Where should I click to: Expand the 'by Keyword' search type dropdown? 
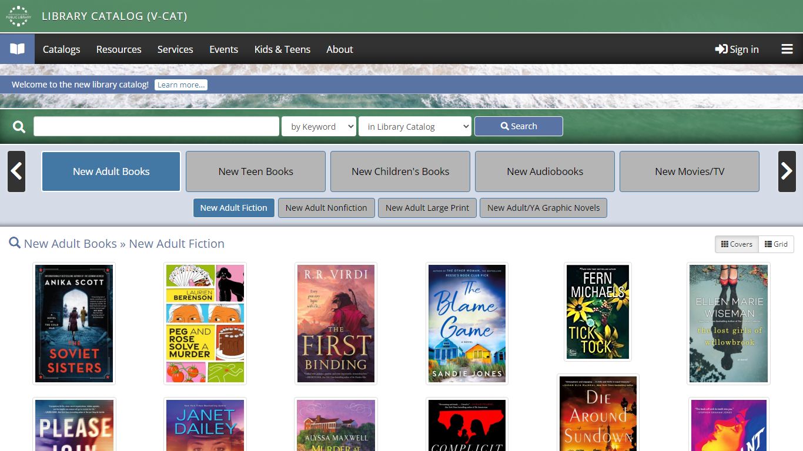click(319, 126)
